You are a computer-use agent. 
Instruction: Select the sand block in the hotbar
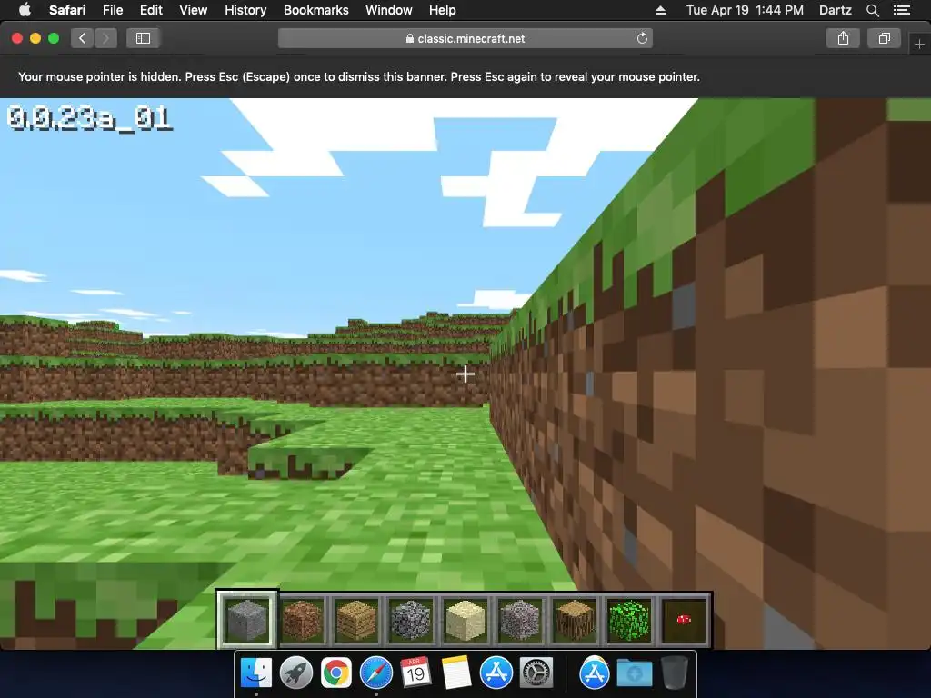pos(465,620)
